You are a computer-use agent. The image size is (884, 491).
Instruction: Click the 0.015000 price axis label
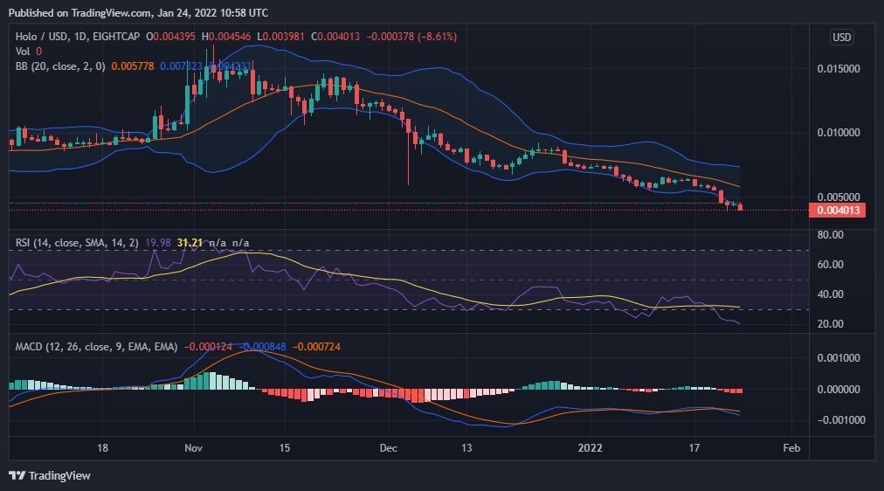pos(839,69)
